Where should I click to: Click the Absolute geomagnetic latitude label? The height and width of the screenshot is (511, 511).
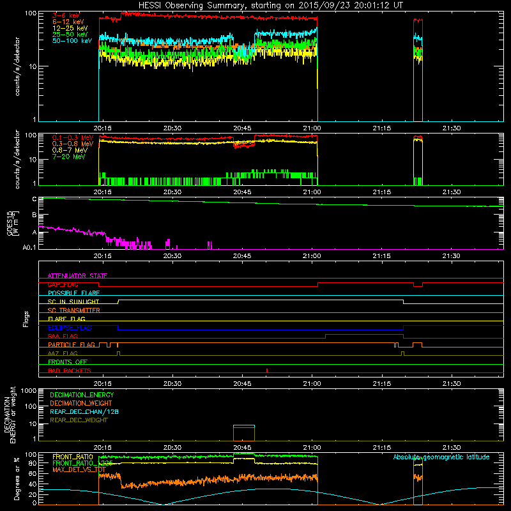coord(441,457)
